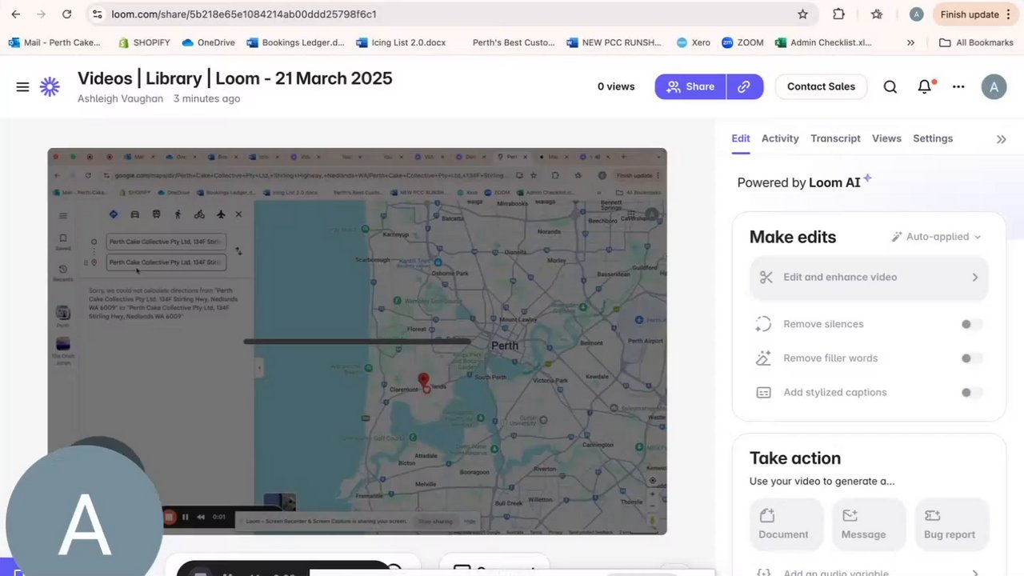The height and width of the screenshot is (576, 1024).
Task: Open the browser extensions puzzle icon
Action: pos(838,14)
